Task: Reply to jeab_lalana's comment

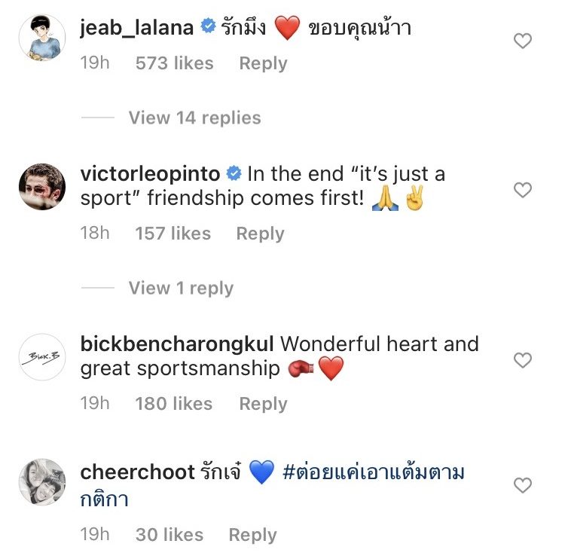Action: click(x=263, y=63)
